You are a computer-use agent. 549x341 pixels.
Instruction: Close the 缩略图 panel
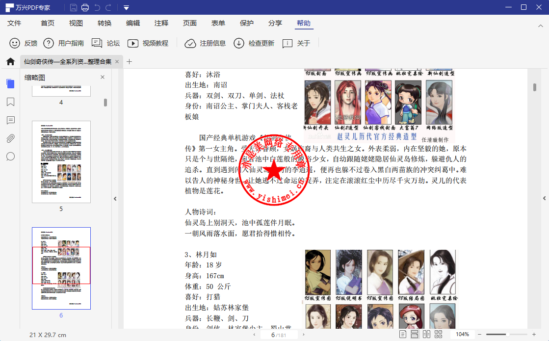103,77
